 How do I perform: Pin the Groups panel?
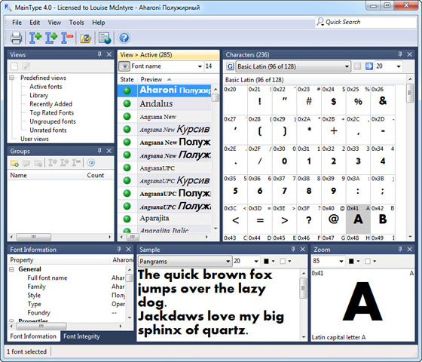[x=99, y=151]
